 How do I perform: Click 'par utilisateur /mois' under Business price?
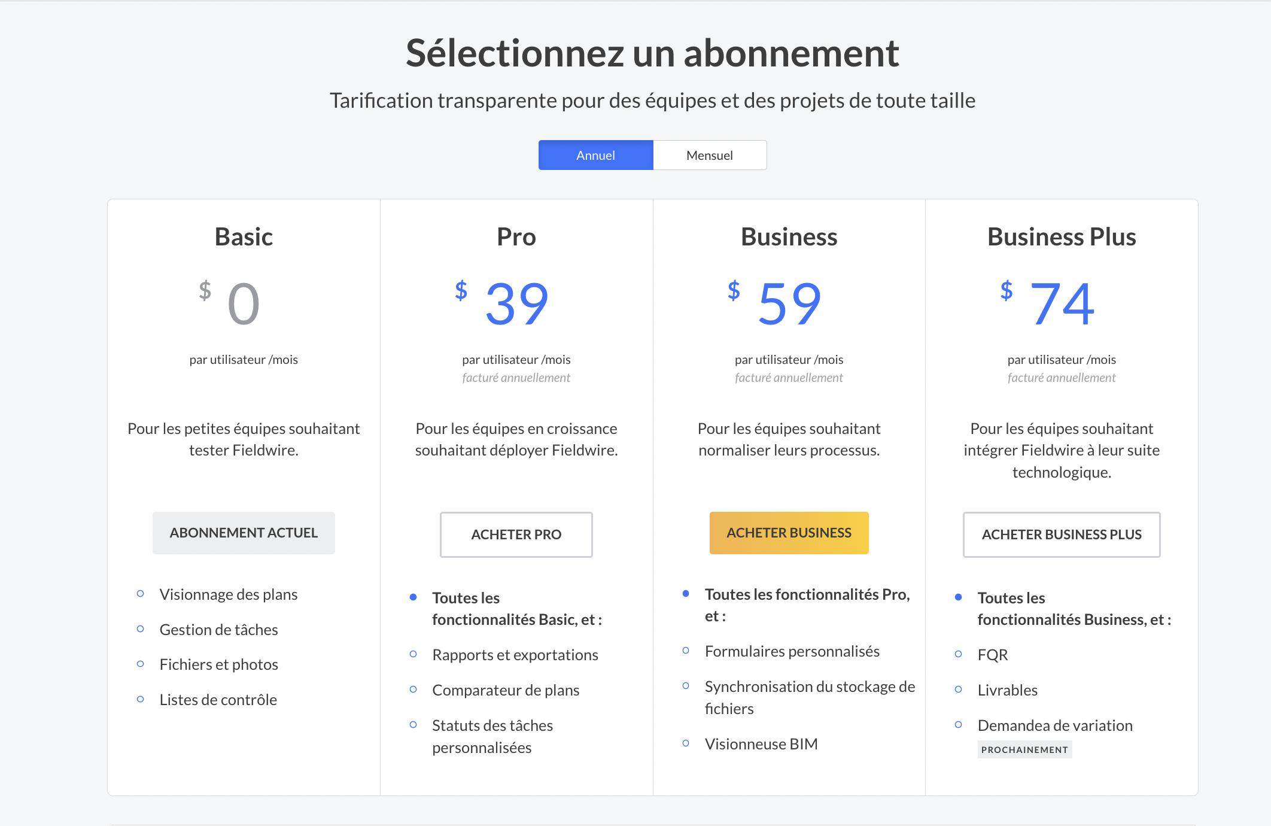pos(789,360)
